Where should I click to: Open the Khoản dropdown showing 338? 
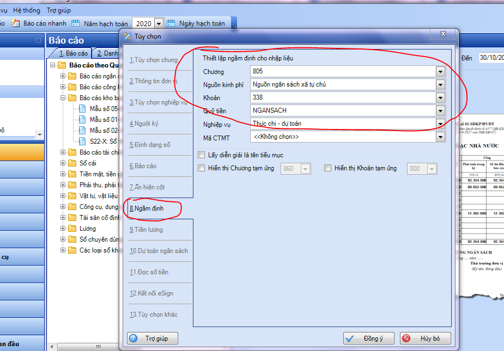(x=440, y=97)
